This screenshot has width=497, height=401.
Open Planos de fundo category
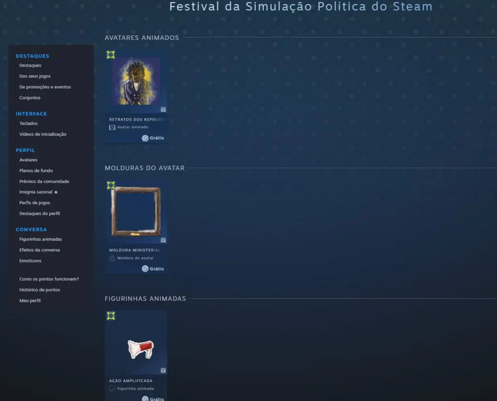coord(36,171)
